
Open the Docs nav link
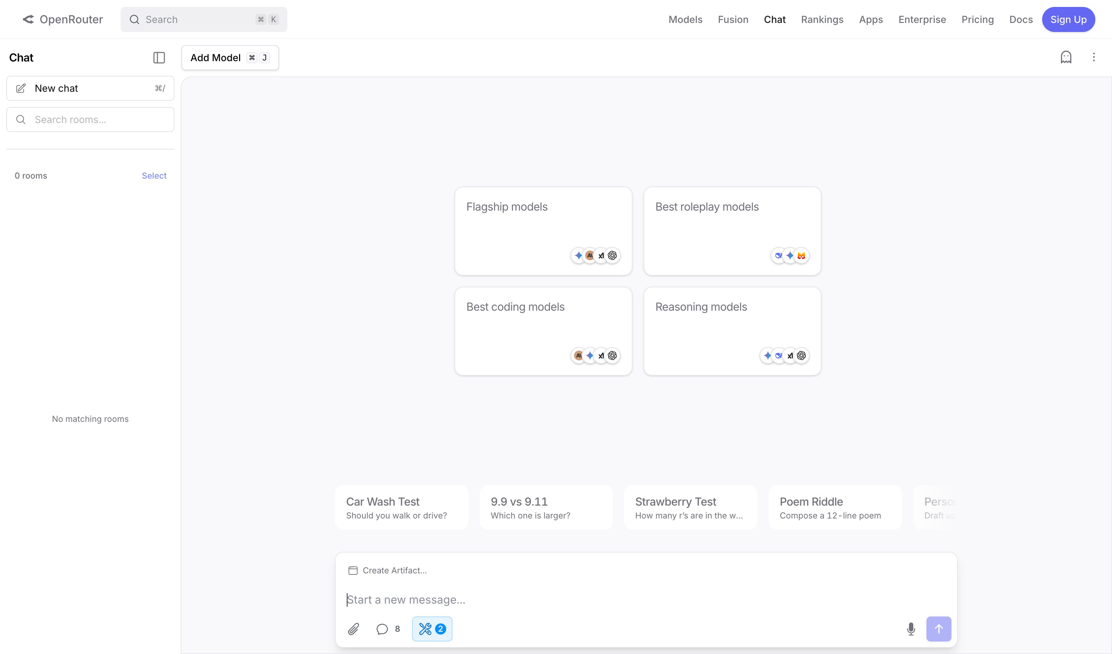(1021, 19)
